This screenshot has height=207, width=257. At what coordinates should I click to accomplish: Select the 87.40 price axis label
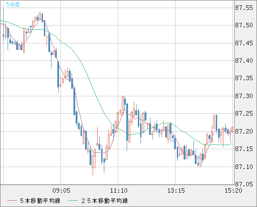click(x=244, y=60)
